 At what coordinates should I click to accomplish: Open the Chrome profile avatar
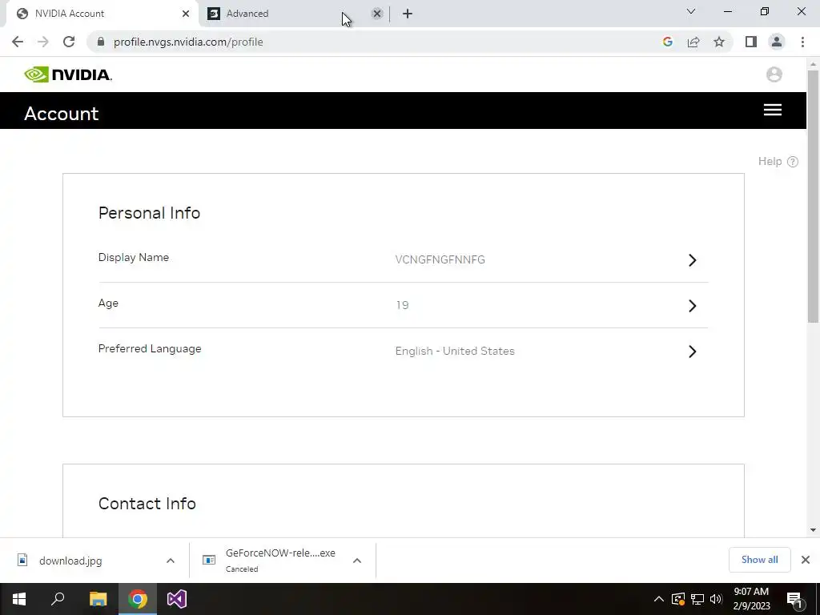777,42
